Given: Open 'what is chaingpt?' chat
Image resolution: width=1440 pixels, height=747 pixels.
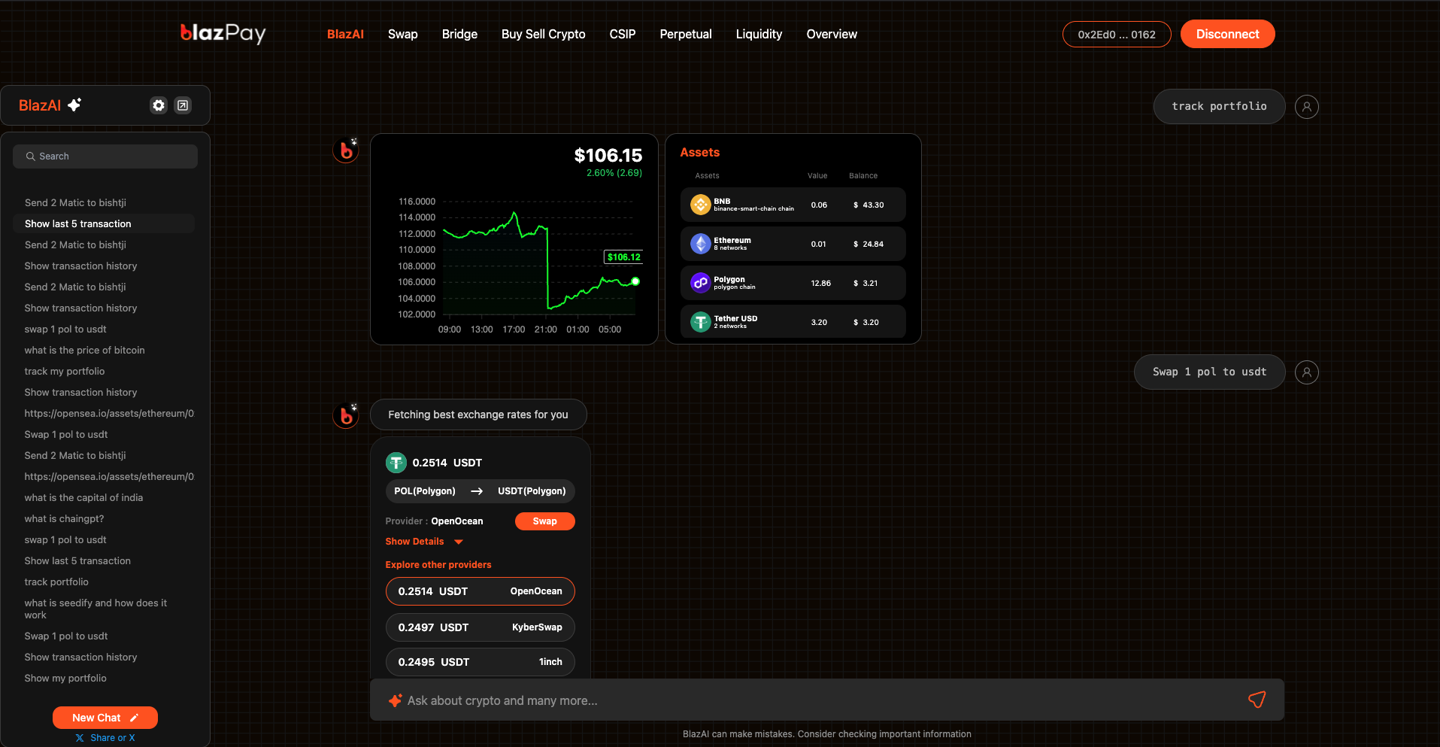Looking at the screenshot, I should [x=64, y=518].
